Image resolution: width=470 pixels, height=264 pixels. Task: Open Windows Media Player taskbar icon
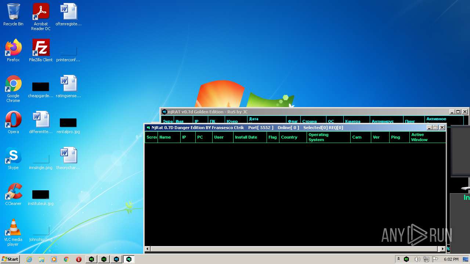[x=54, y=259]
